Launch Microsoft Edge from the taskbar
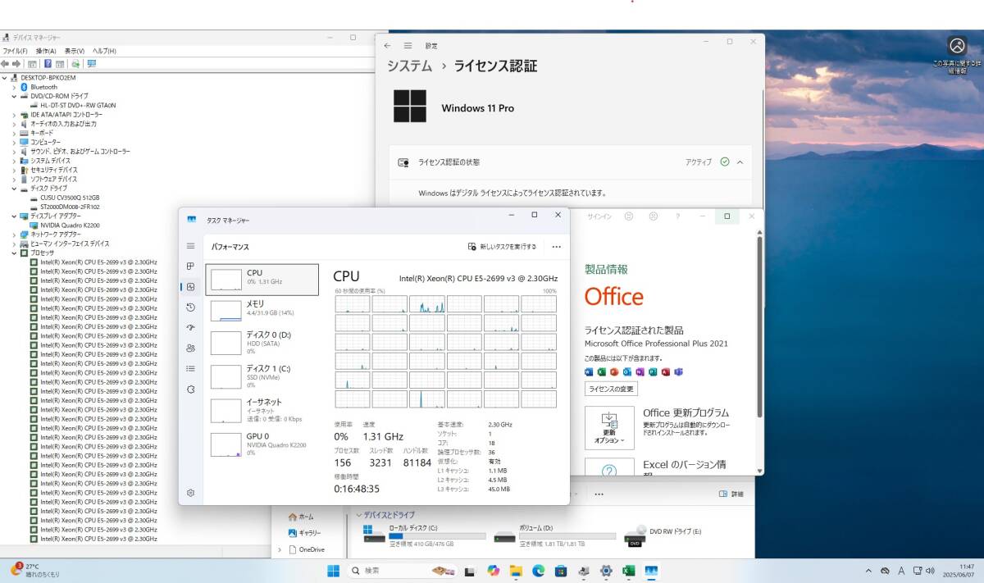Viewport: 984px width, 583px height. [x=539, y=571]
